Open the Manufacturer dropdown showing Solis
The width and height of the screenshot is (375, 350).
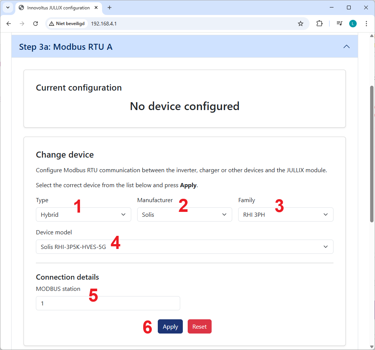[184, 214]
